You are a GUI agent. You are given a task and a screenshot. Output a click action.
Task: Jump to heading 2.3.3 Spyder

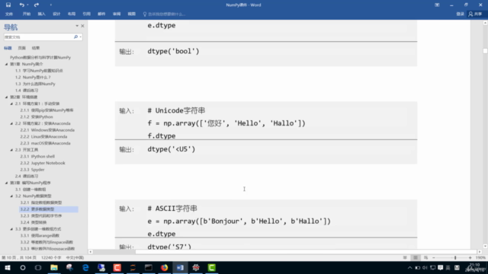pos(32,170)
